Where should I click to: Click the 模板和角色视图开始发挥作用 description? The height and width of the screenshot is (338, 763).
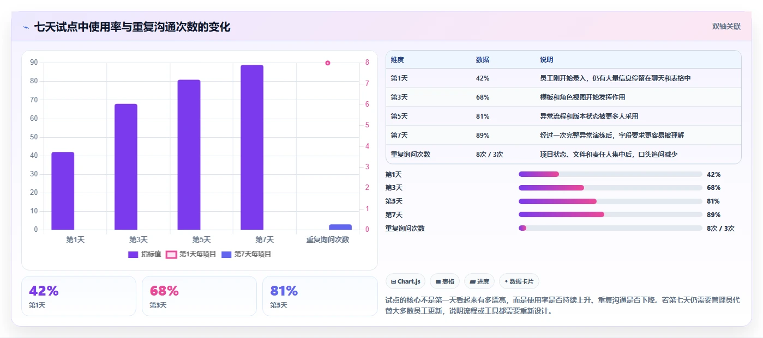click(x=582, y=97)
